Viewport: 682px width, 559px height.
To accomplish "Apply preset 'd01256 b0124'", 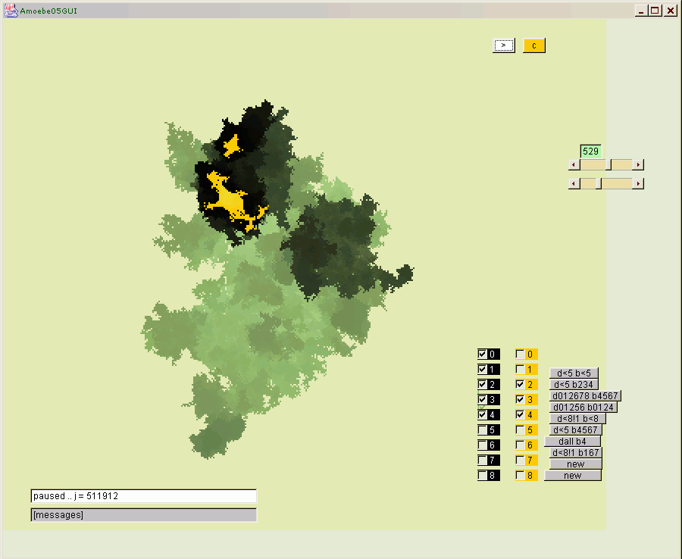I will (583, 407).
